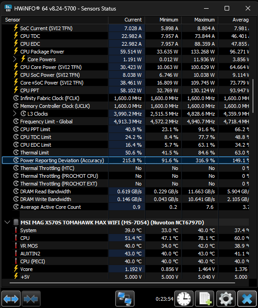Viewport: 258px width, 308px height.
Task: Click clock icon beside DRAM Read Bandwidth
Action: (x=16, y=191)
